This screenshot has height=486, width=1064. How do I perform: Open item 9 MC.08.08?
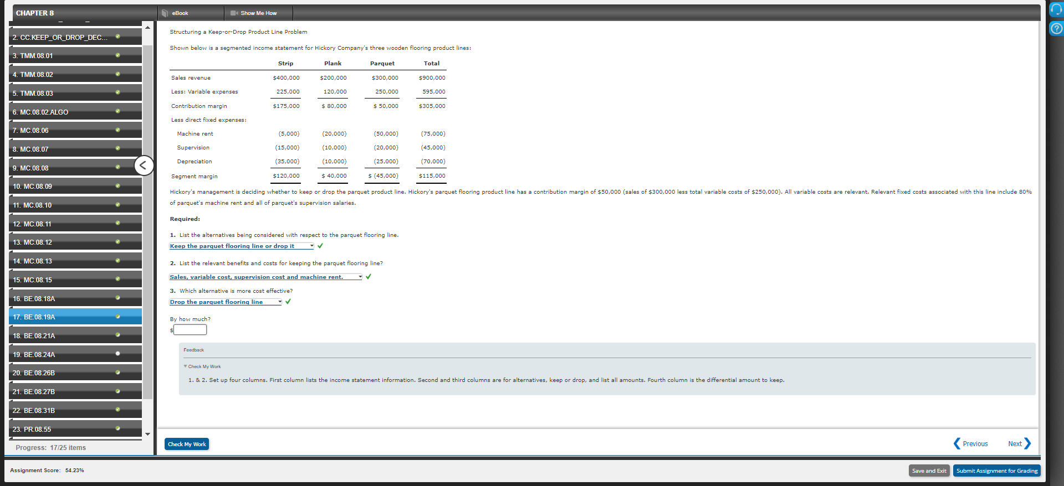pos(75,168)
